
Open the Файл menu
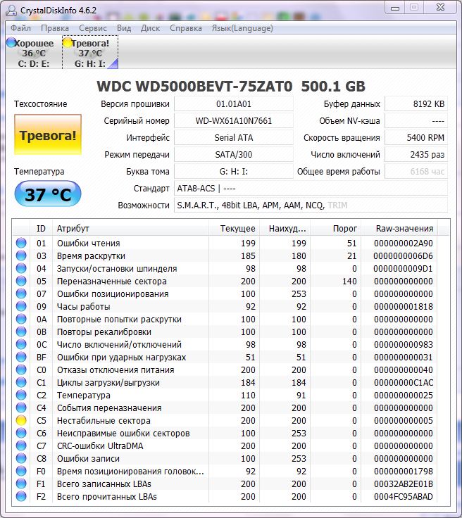(20, 28)
